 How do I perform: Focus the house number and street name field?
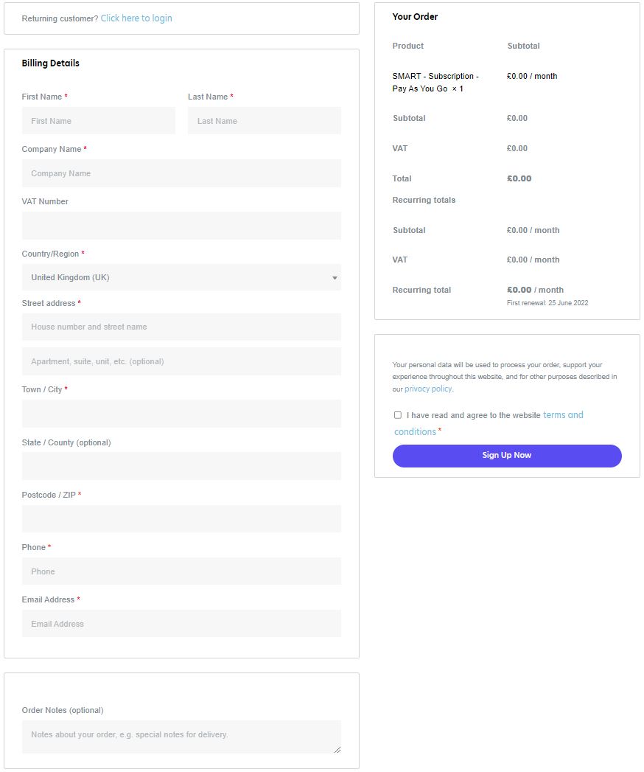pos(181,327)
